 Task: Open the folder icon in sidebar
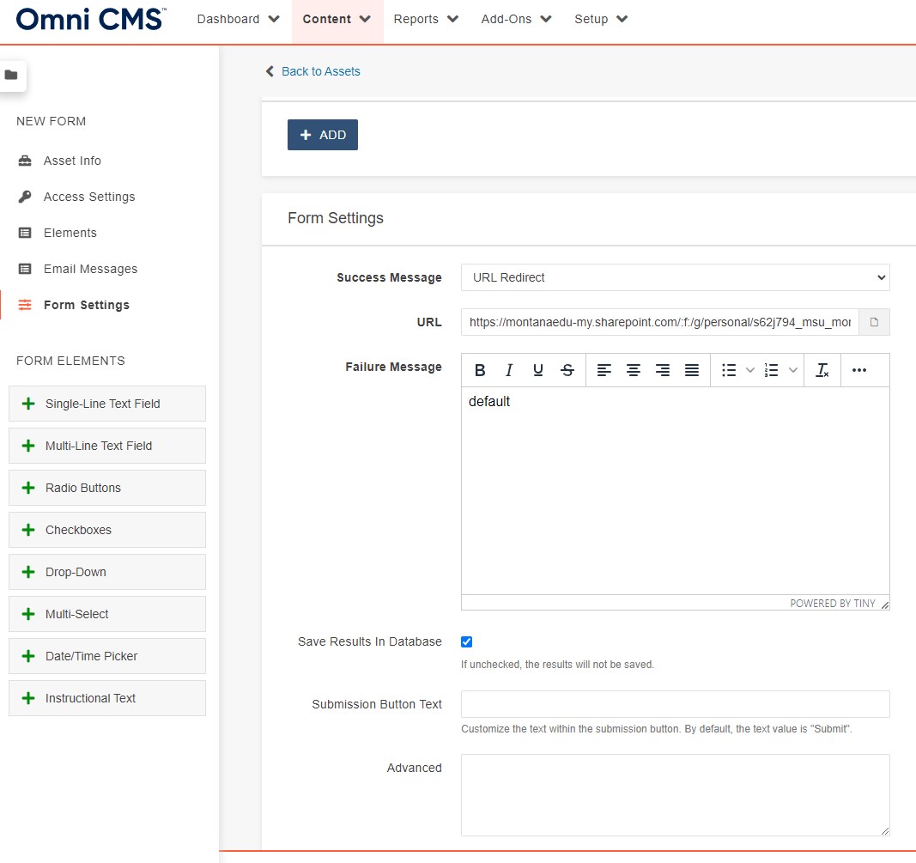pos(11,76)
